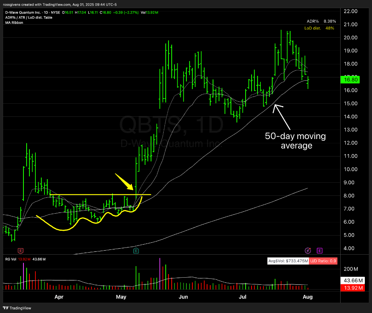This screenshot has height=313, width=372.
Task: Click the Jun label on time axis
Action: (183, 297)
